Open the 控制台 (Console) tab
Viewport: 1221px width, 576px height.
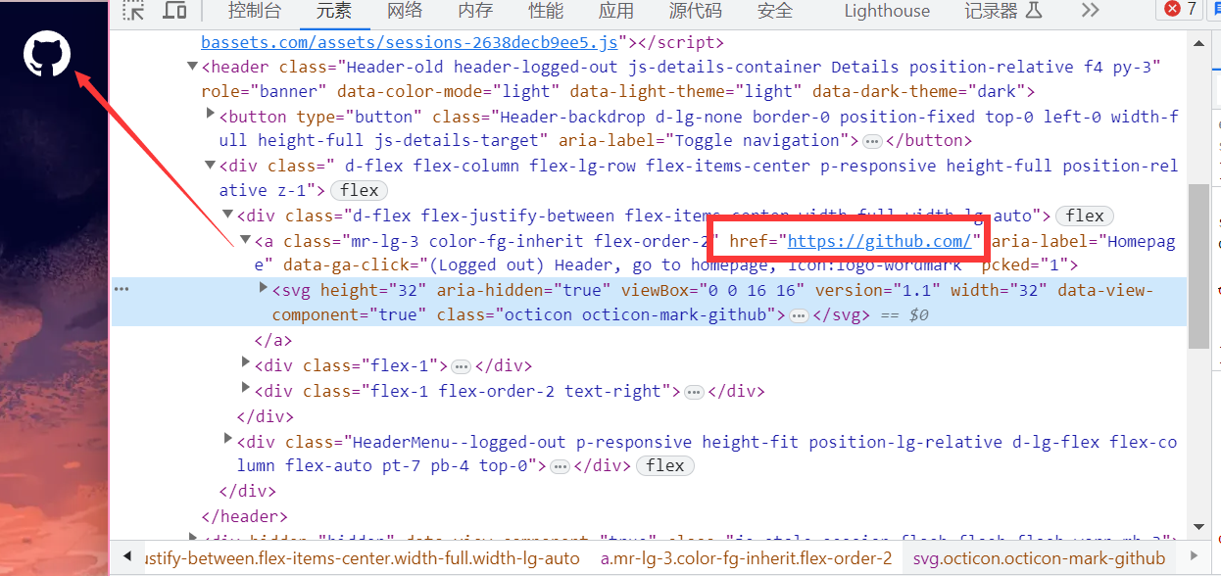click(x=255, y=11)
